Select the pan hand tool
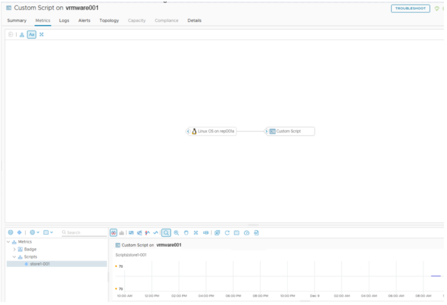 pos(186,233)
